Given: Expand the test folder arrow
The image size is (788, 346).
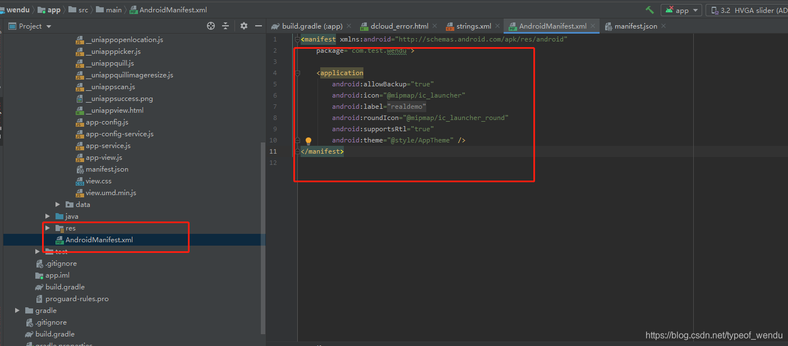Looking at the screenshot, I should coord(38,252).
